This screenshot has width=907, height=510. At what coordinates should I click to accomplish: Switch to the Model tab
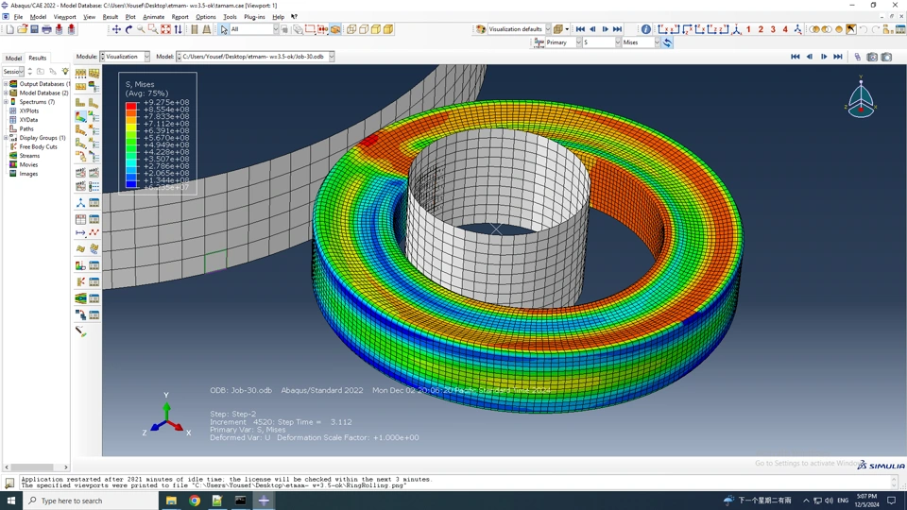(13, 58)
